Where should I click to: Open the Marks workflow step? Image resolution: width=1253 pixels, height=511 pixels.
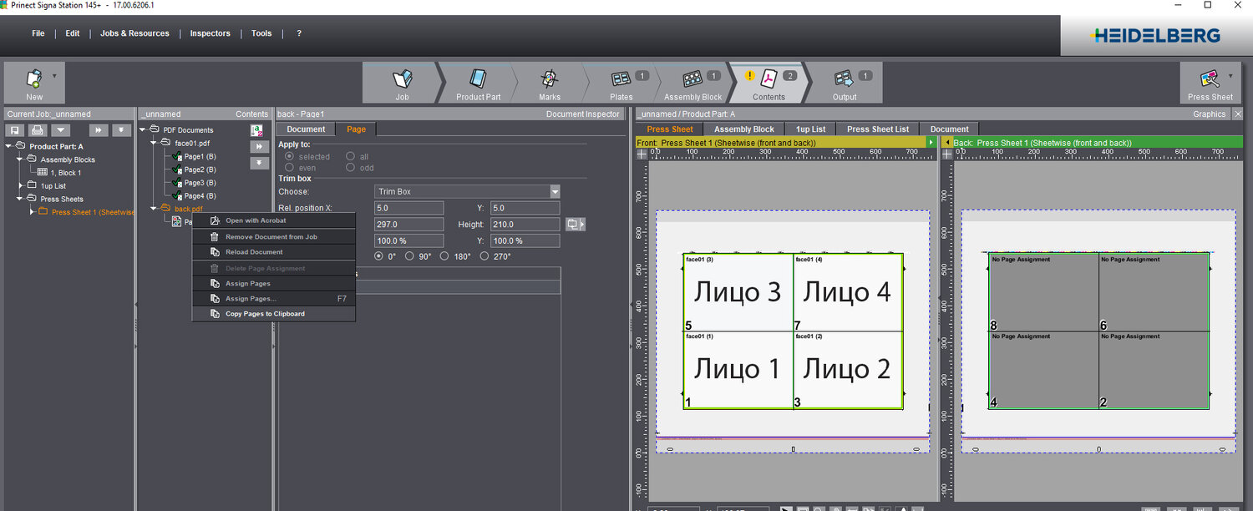click(x=550, y=83)
